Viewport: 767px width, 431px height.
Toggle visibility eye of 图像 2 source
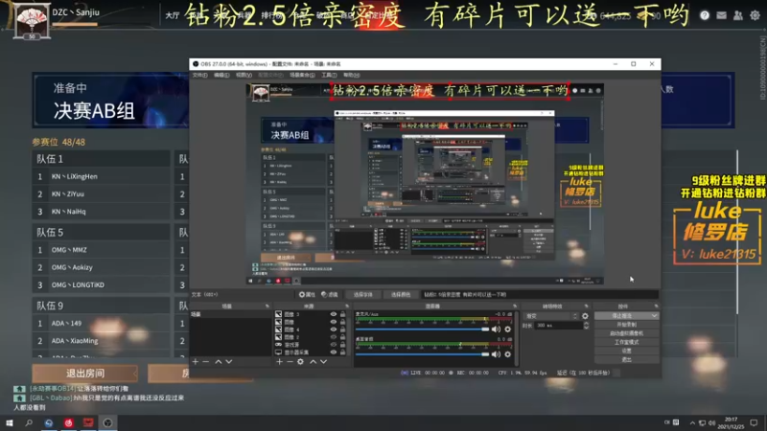[334, 337]
